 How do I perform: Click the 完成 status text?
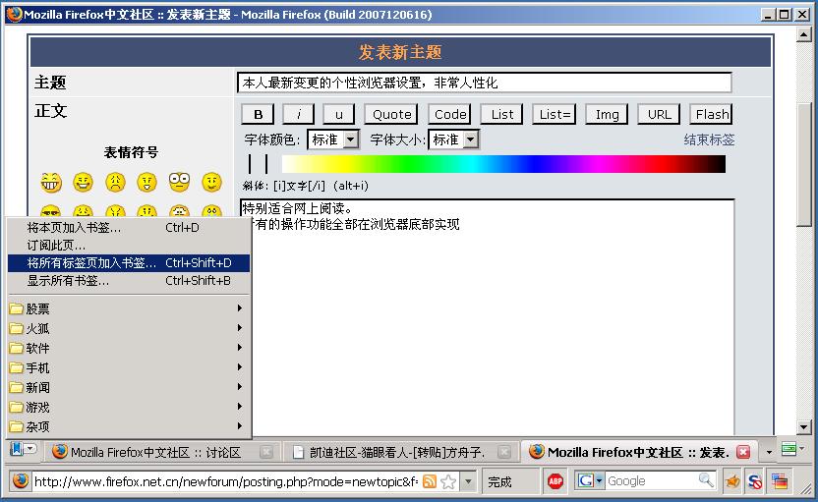(499, 481)
